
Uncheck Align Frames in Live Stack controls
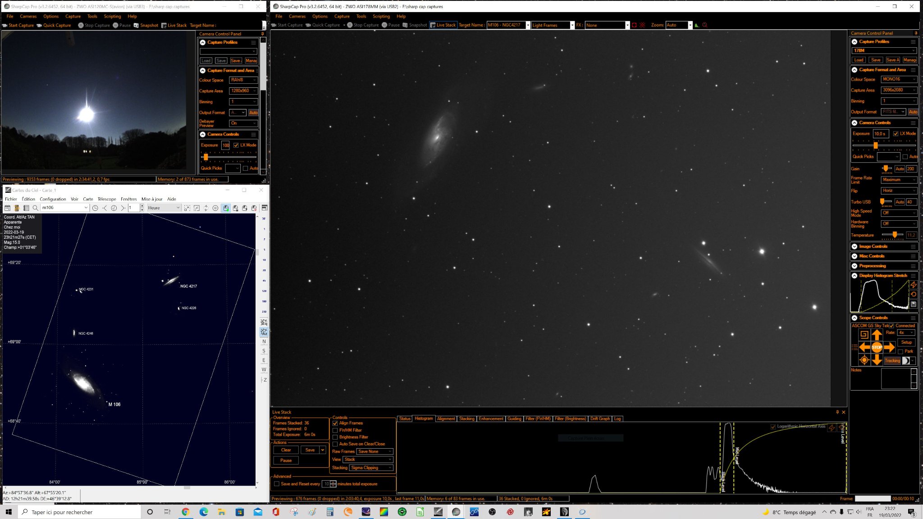pyautogui.click(x=335, y=423)
